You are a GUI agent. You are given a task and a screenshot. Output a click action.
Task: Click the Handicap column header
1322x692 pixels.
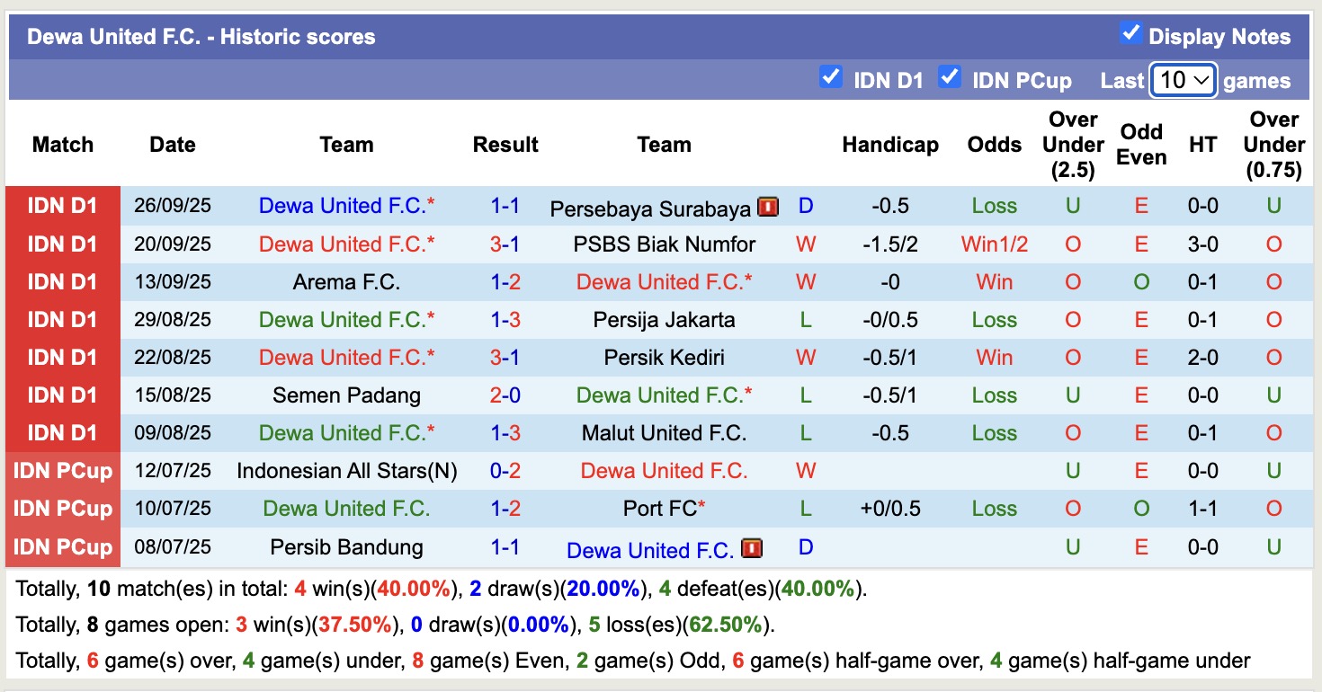[x=889, y=144]
